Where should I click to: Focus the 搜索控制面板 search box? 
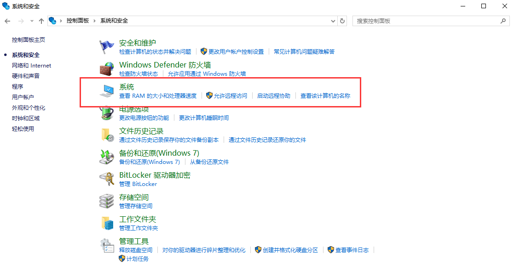click(x=431, y=21)
